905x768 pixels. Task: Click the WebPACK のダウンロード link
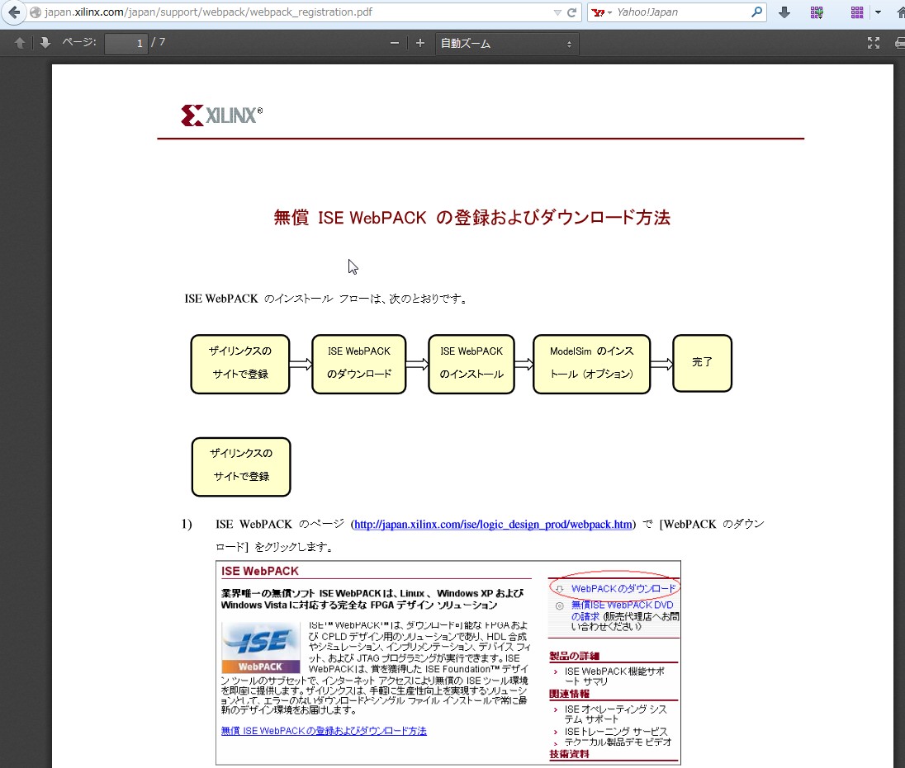coord(623,589)
